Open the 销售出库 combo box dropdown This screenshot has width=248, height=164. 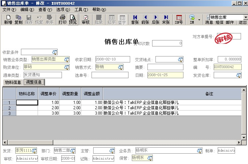pyautogui.click(x=245, y=17)
